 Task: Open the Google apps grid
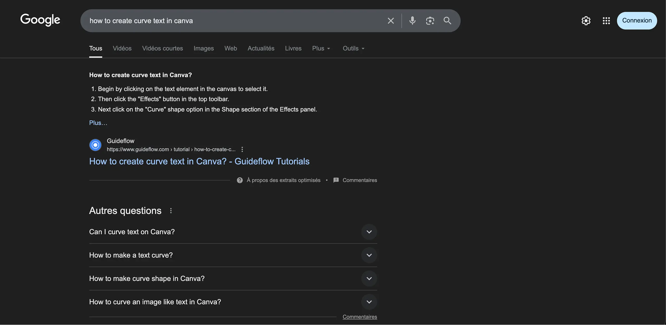pos(606,21)
